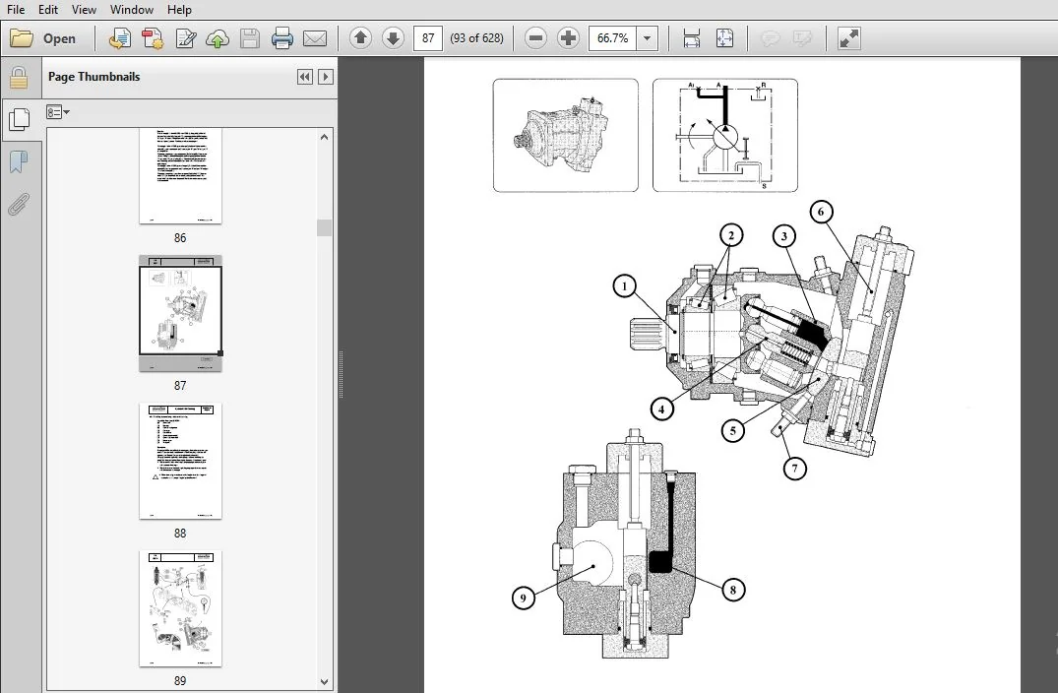The height and width of the screenshot is (693, 1058).
Task: Click the Print icon
Action: pos(282,38)
